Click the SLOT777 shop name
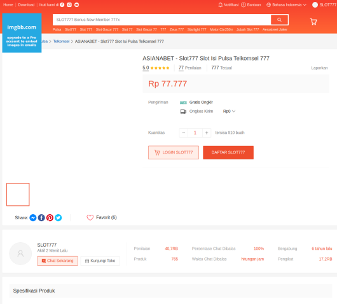Screen dimensions: 337x304 click(47, 245)
